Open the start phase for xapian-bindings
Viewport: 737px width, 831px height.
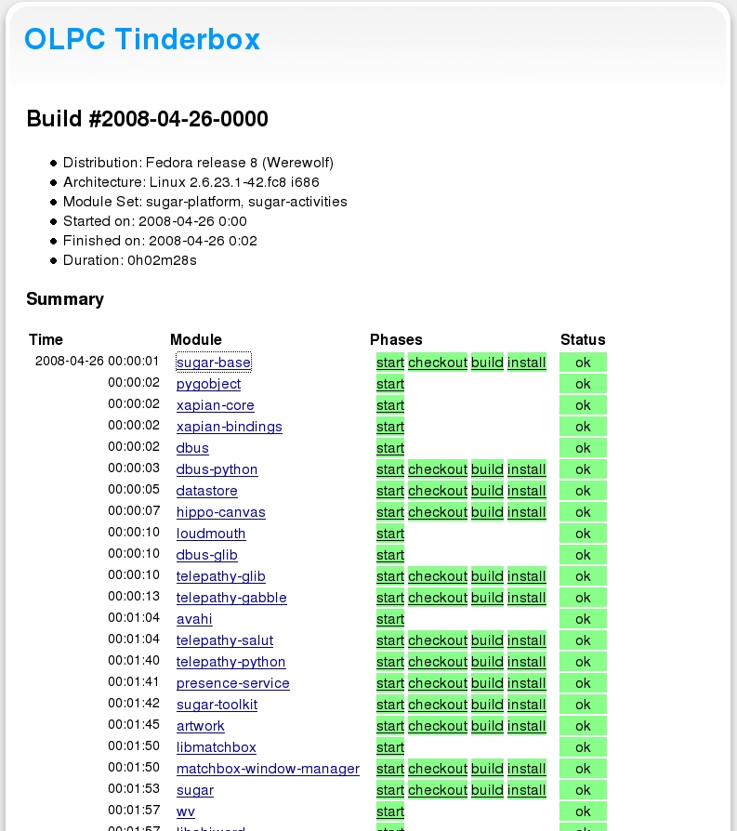(x=390, y=427)
